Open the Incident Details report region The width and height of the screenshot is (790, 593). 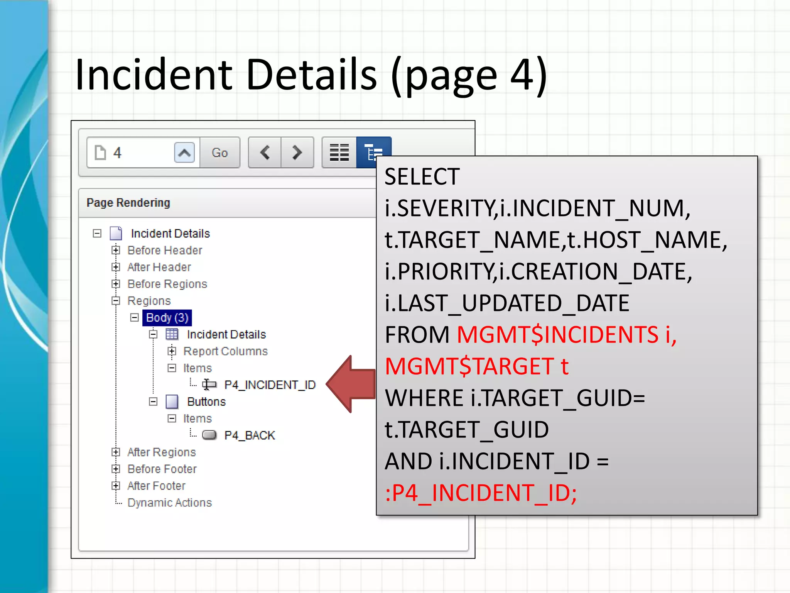pos(226,334)
